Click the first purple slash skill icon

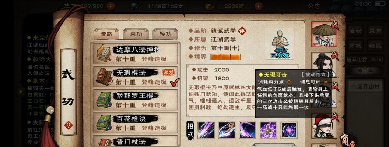pos(206,130)
